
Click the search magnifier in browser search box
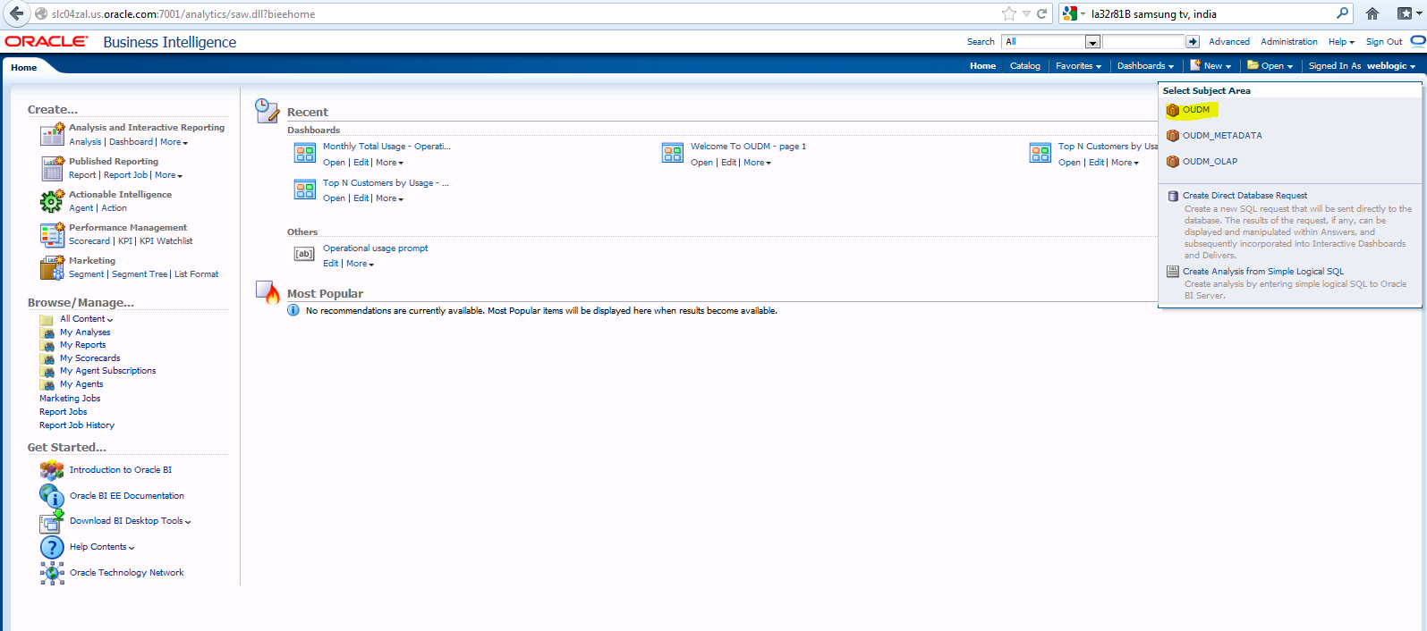tap(1342, 13)
